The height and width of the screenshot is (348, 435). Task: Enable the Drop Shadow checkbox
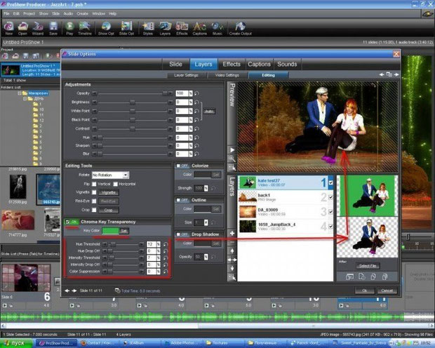pyautogui.click(x=178, y=234)
